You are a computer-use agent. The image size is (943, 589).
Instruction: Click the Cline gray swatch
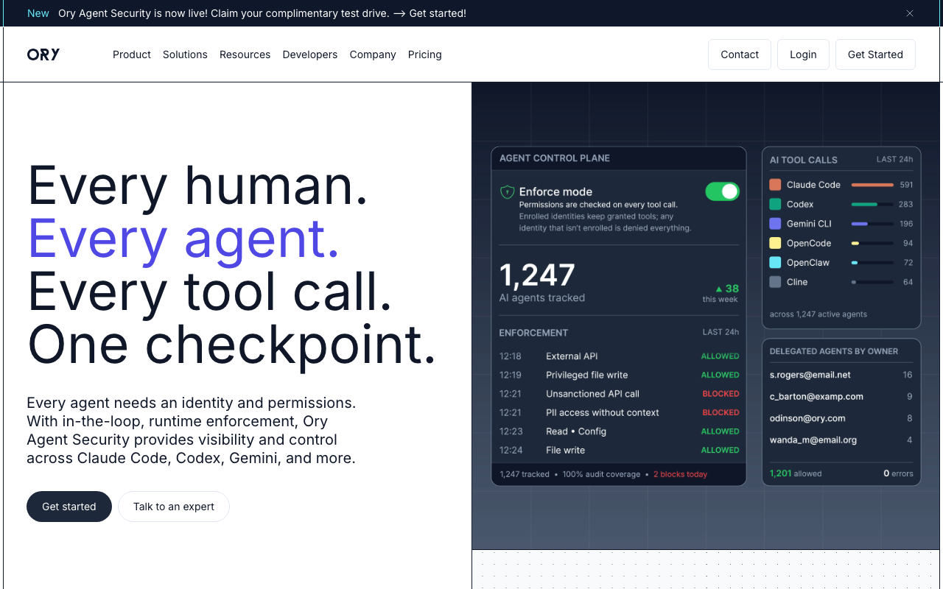tap(775, 282)
